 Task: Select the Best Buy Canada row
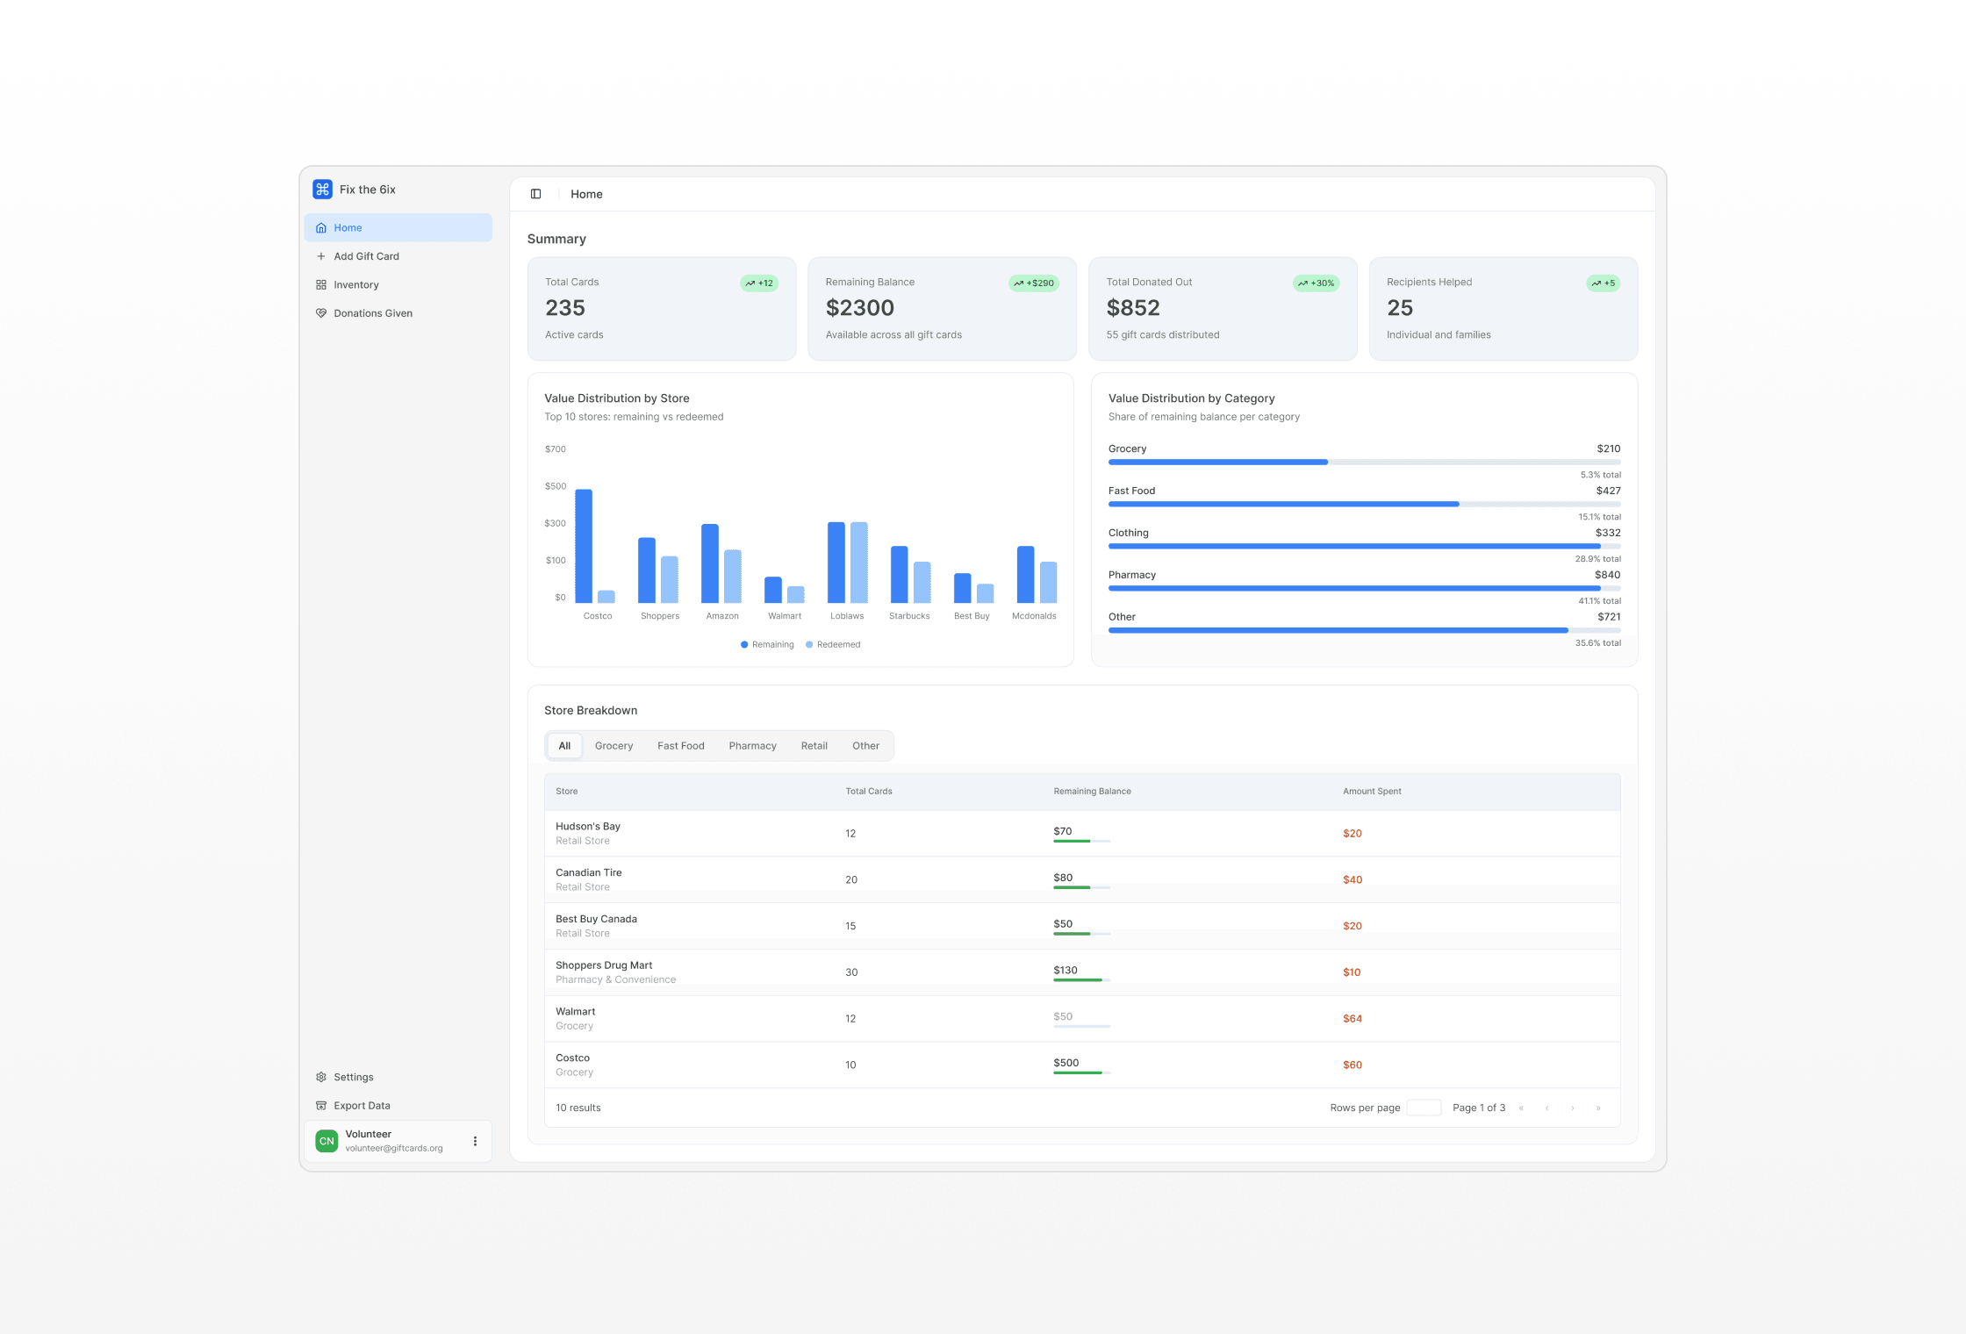(1082, 926)
